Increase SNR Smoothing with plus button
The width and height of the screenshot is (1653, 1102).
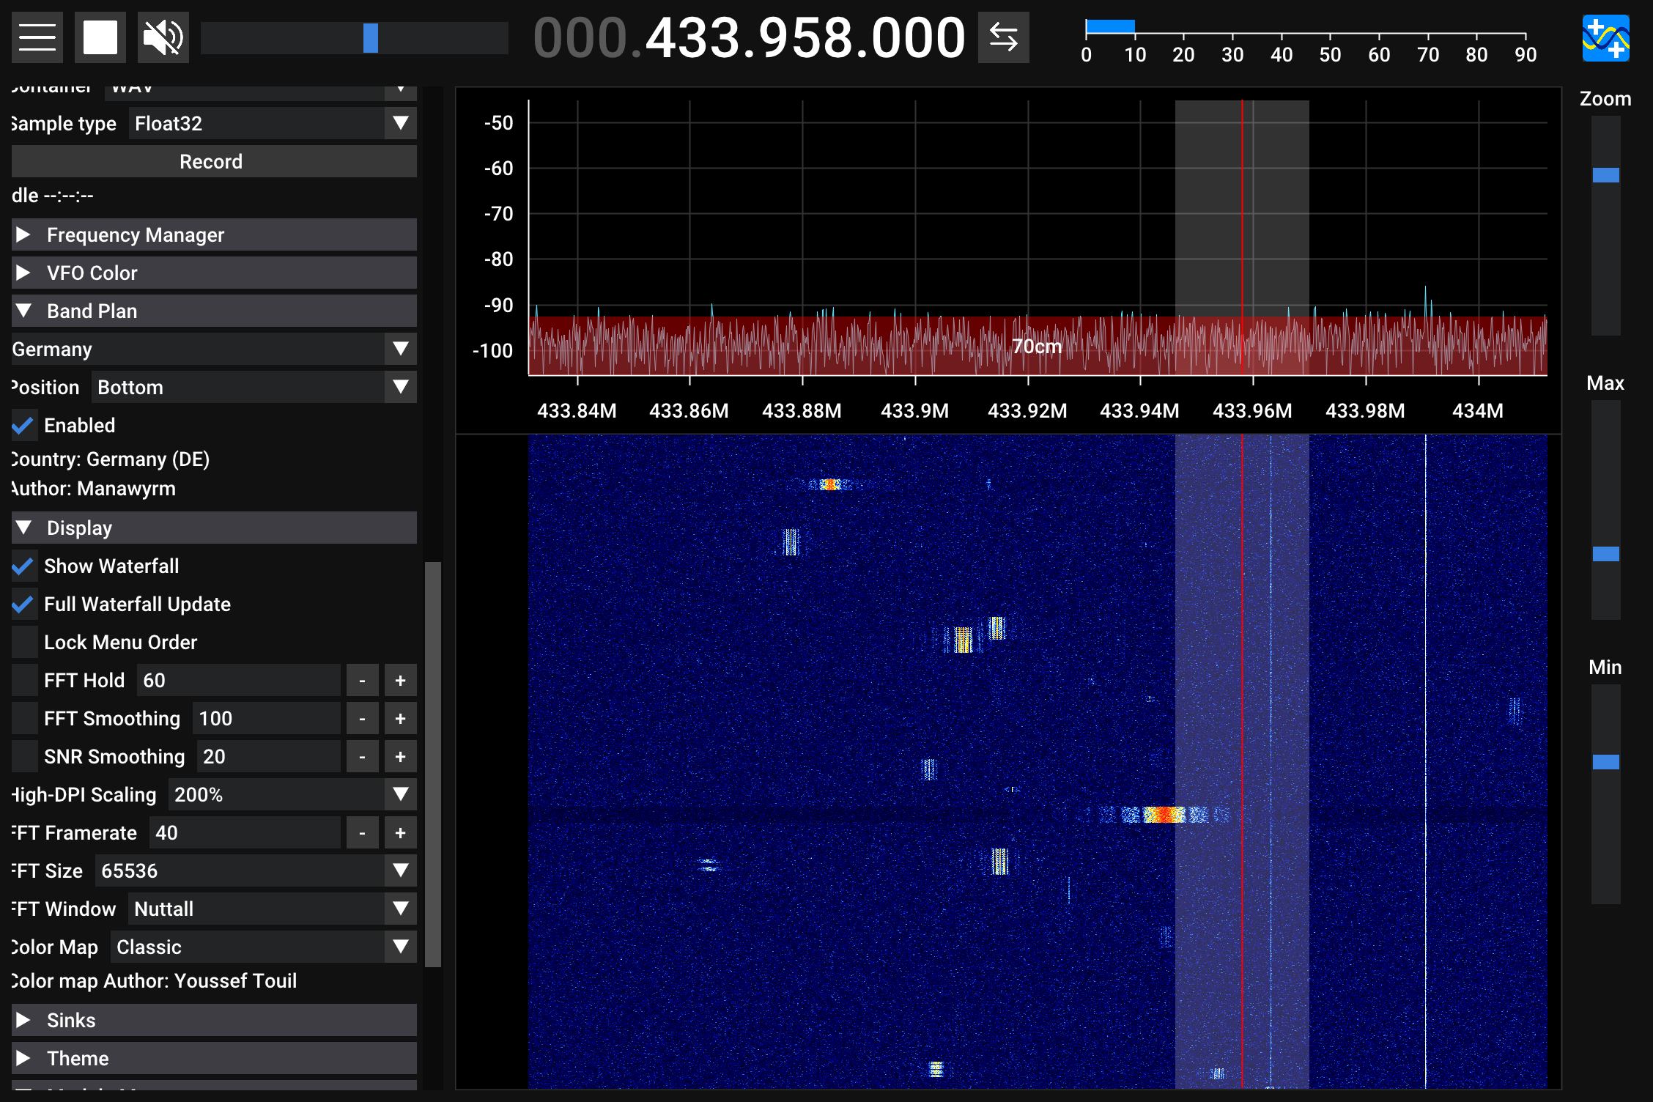[400, 756]
